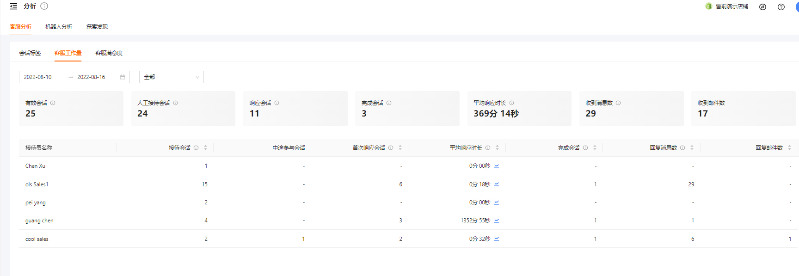Click agent name guang chen
The image size is (799, 276).
tap(39, 221)
